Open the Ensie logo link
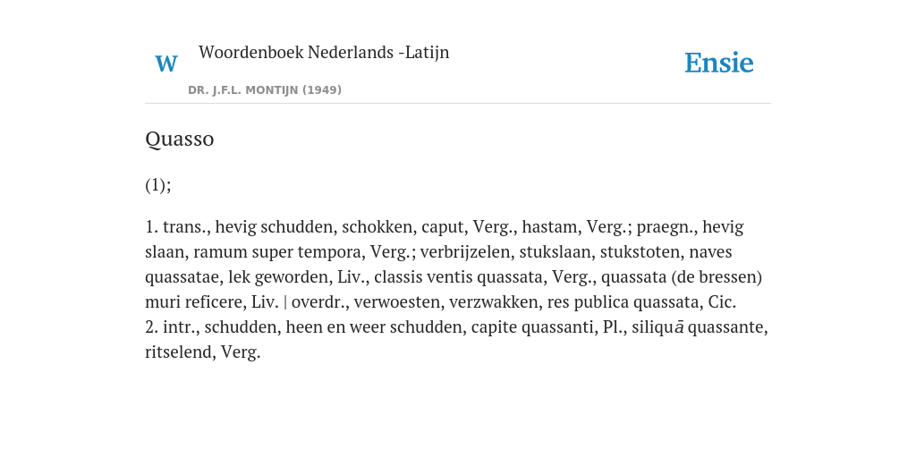The width and height of the screenshot is (916, 458). pos(719,63)
